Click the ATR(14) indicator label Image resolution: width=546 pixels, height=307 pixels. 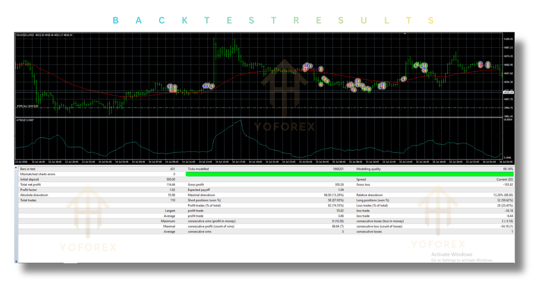[25, 120]
